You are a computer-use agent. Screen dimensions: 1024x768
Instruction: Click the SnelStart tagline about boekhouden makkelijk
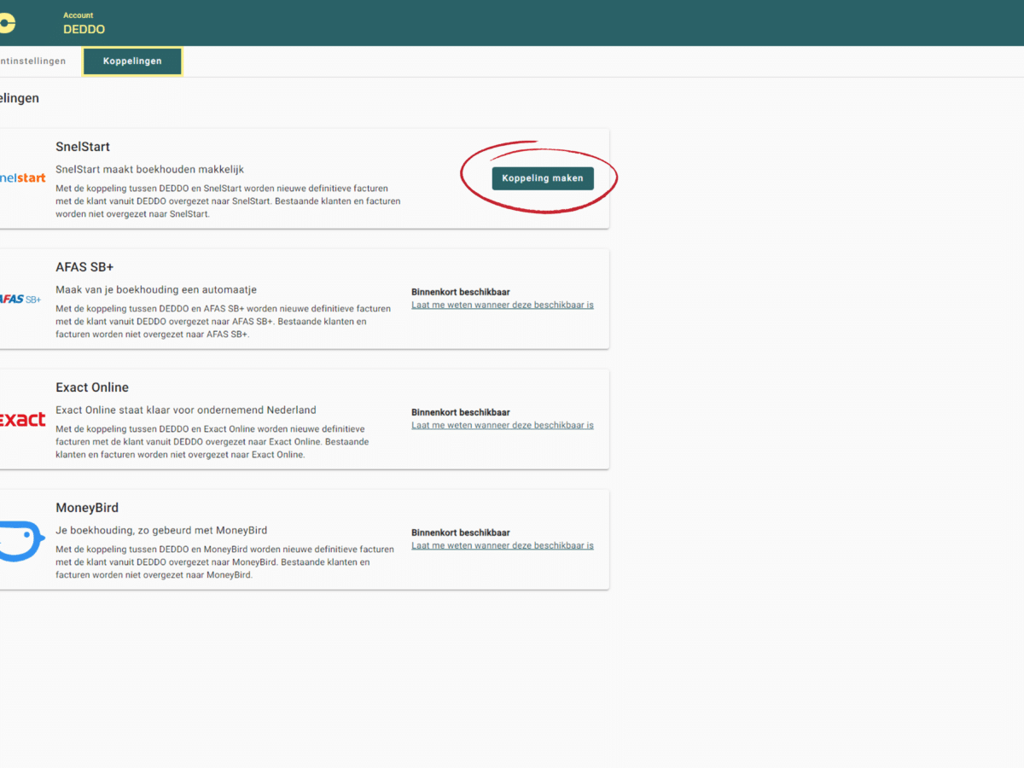(x=149, y=169)
